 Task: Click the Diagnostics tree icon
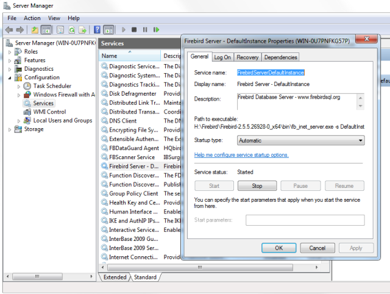[x=18, y=69]
